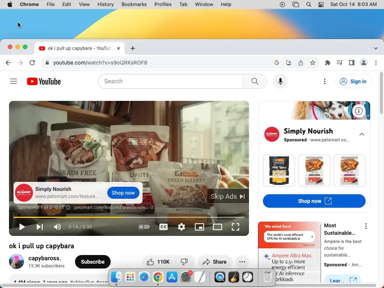The image size is (384, 288).
Task: Select the ok i pull up capybara tab
Action: pyautogui.click(x=79, y=48)
